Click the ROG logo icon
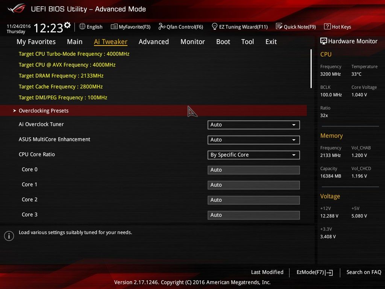Image resolution: width=385 pixels, height=289 pixels. tap(17, 9)
